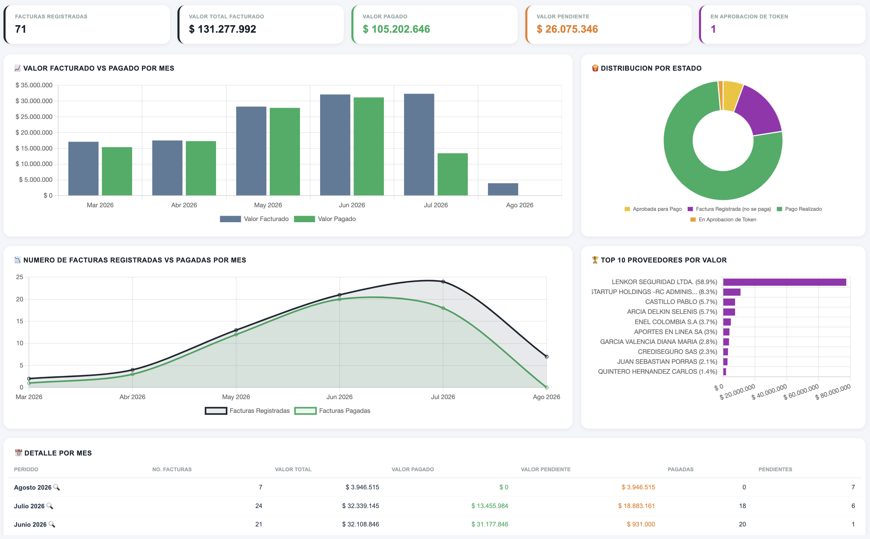The height and width of the screenshot is (539, 870).
Task: Click the VALOR PENDIENTE column header
Action: point(545,470)
